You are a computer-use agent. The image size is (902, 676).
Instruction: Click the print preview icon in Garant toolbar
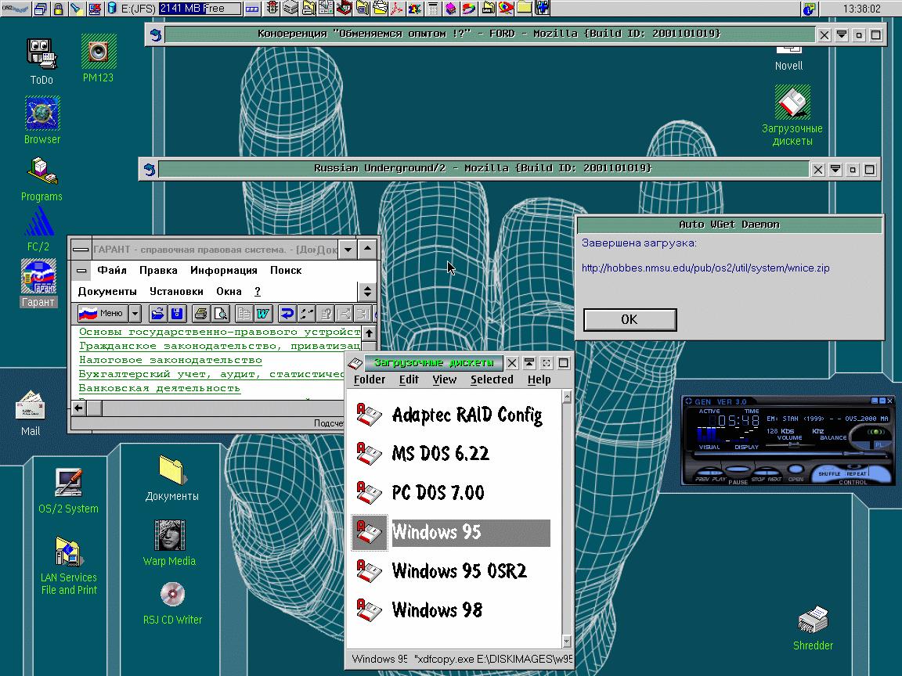coord(220,313)
